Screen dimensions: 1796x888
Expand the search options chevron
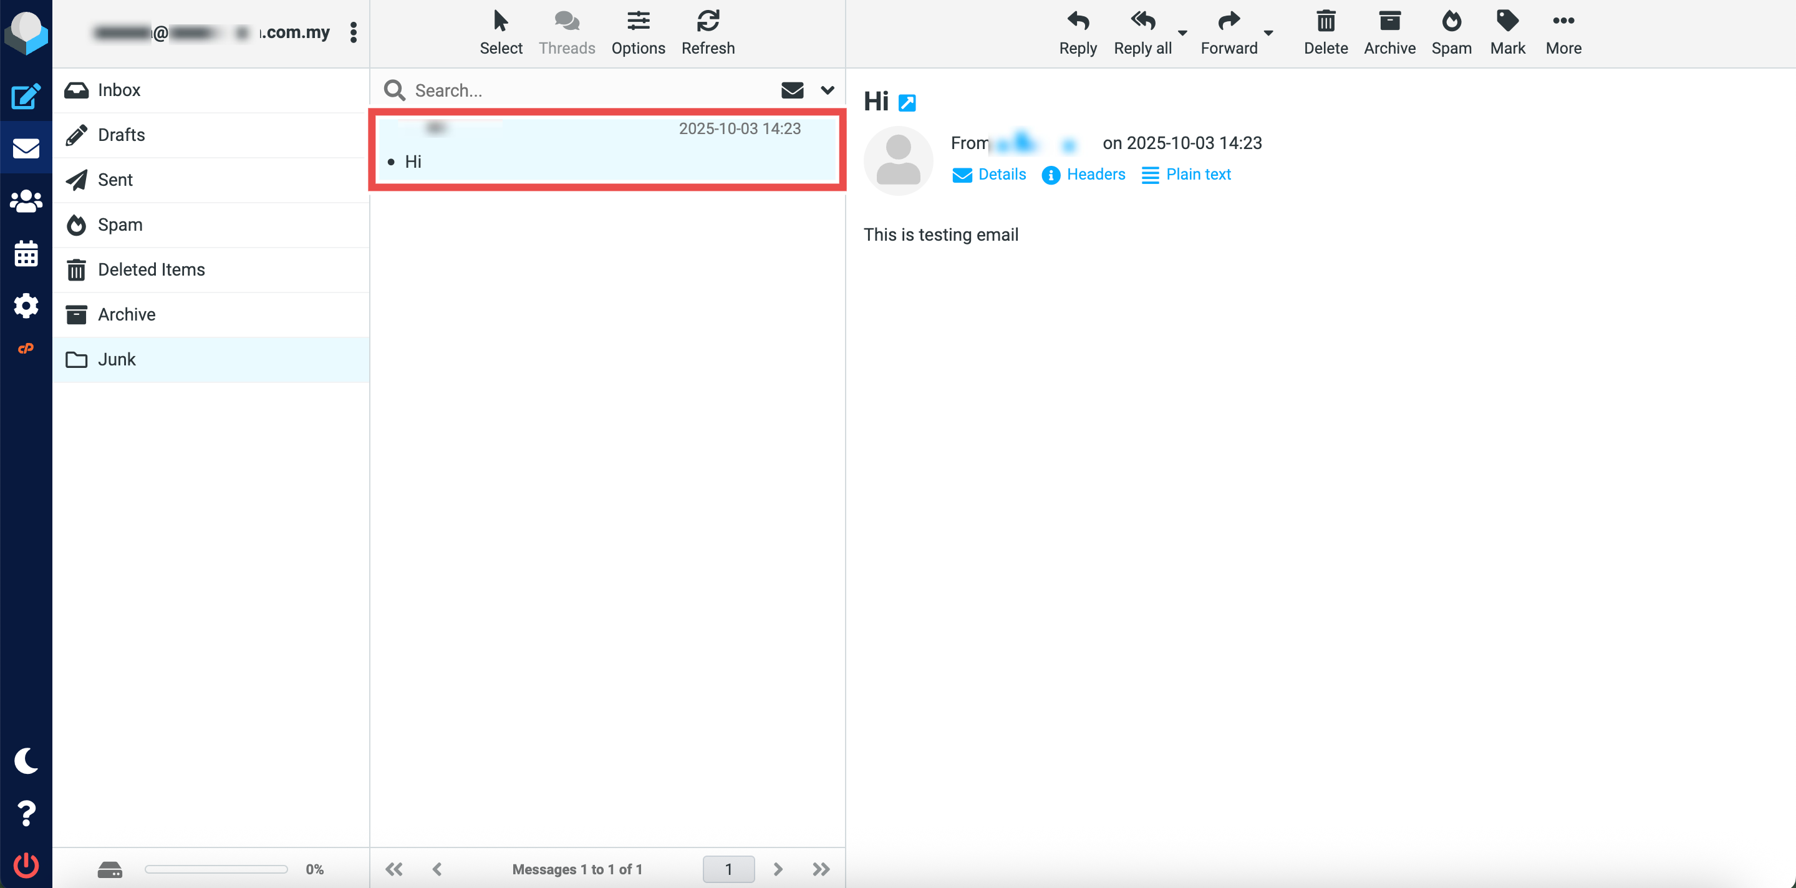click(x=827, y=90)
